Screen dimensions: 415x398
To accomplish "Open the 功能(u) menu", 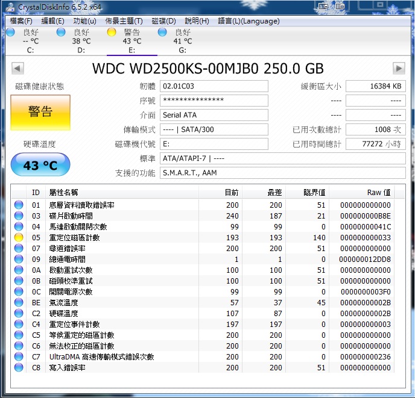I will tap(84, 21).
